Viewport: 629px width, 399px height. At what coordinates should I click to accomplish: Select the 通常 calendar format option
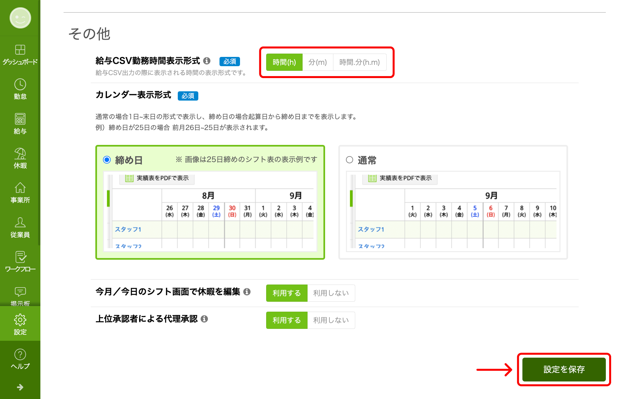[x=350, y=160]
